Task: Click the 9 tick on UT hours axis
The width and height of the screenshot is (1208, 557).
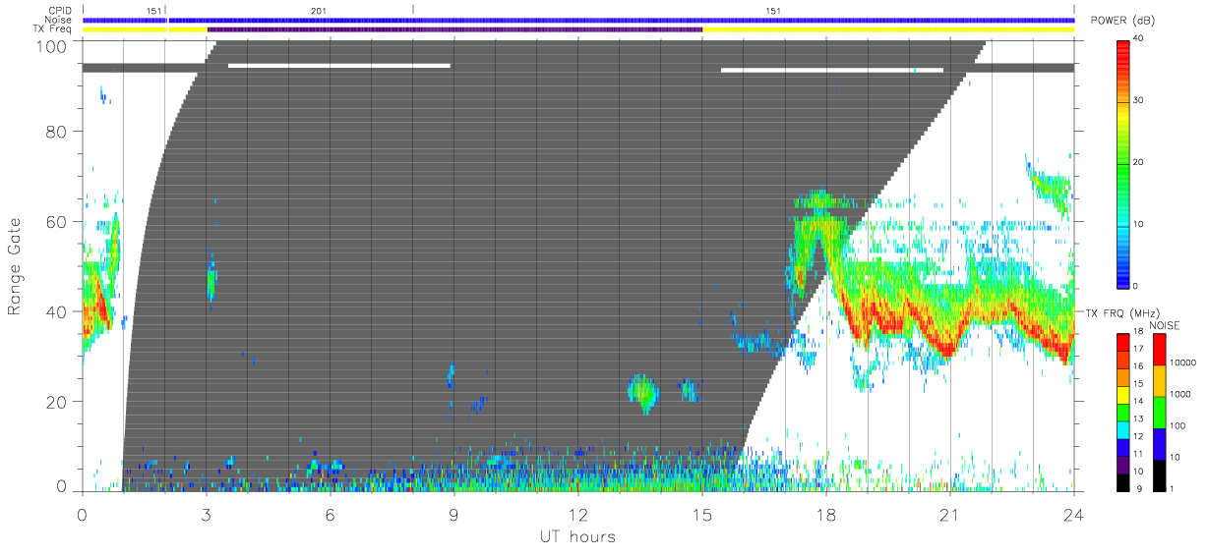Action: click(453, 514)
